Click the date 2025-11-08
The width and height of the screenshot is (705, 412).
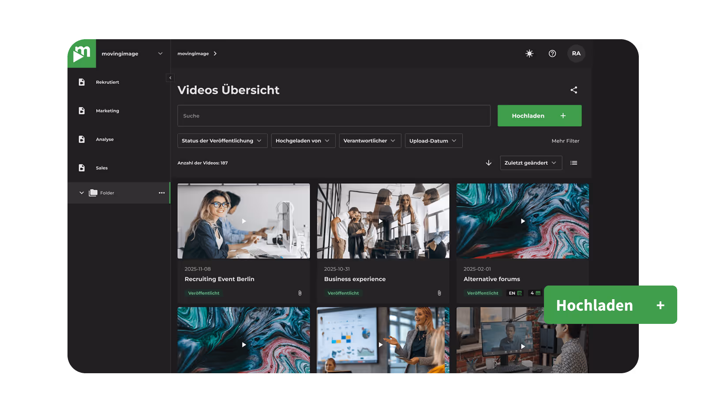pyautogui.click(x=198, y=269)
